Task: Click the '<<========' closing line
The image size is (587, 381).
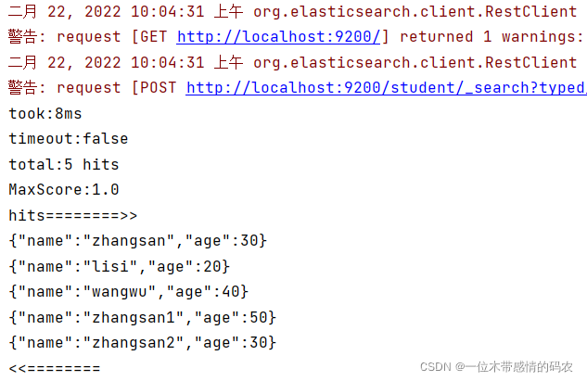Action: pyautogui.click(x=55, y=368)
